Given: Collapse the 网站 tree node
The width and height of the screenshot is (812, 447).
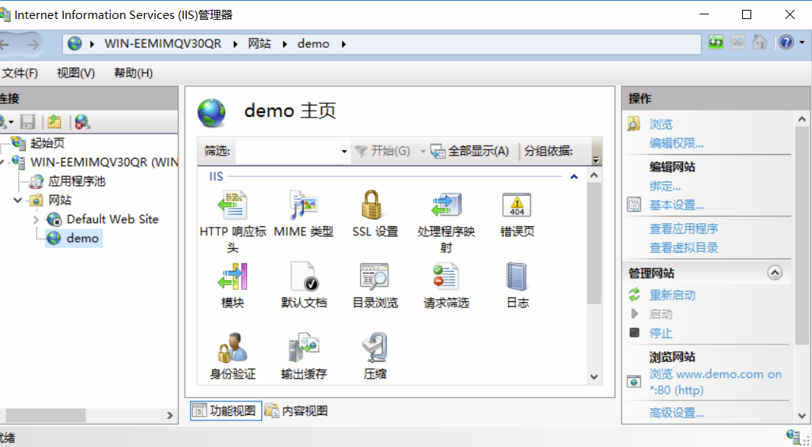Looking at the screenshot, I should coord(17,200).
